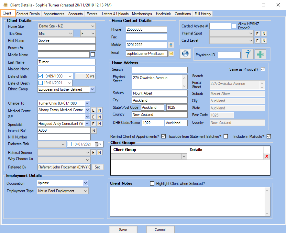Click E button beside Specialist
Image resolution: width=286 pixels, height=233 pixels.
click(x=93, y=124)
